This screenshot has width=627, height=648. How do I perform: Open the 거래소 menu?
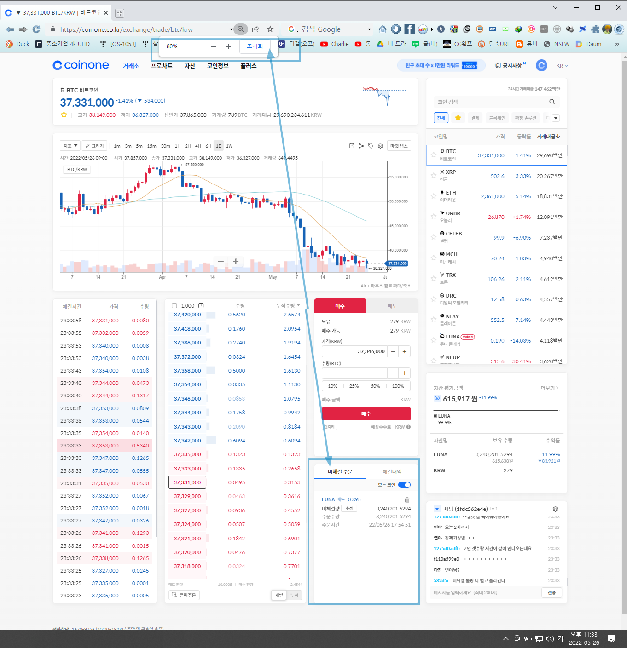pyautogui.click(x=131, y=66)
